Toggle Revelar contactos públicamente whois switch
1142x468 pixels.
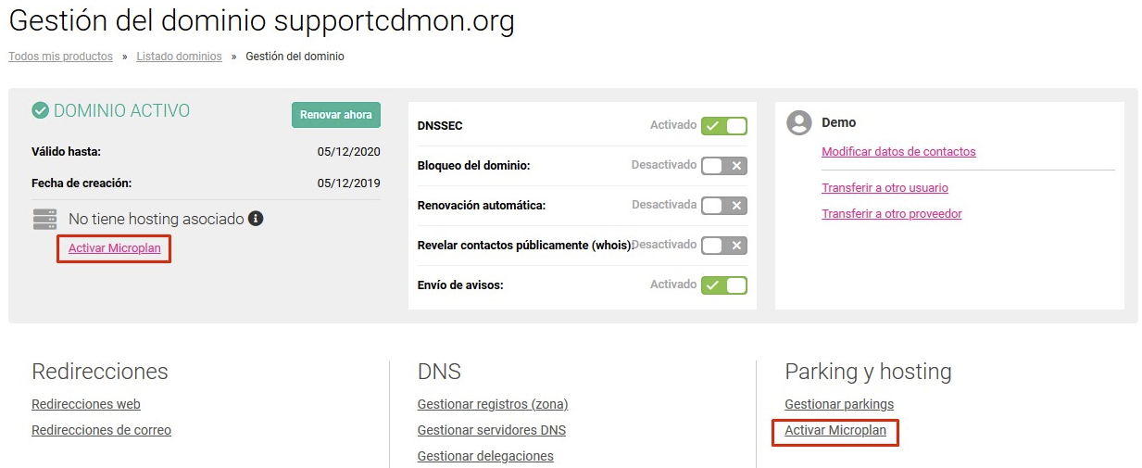click(724, 246)
